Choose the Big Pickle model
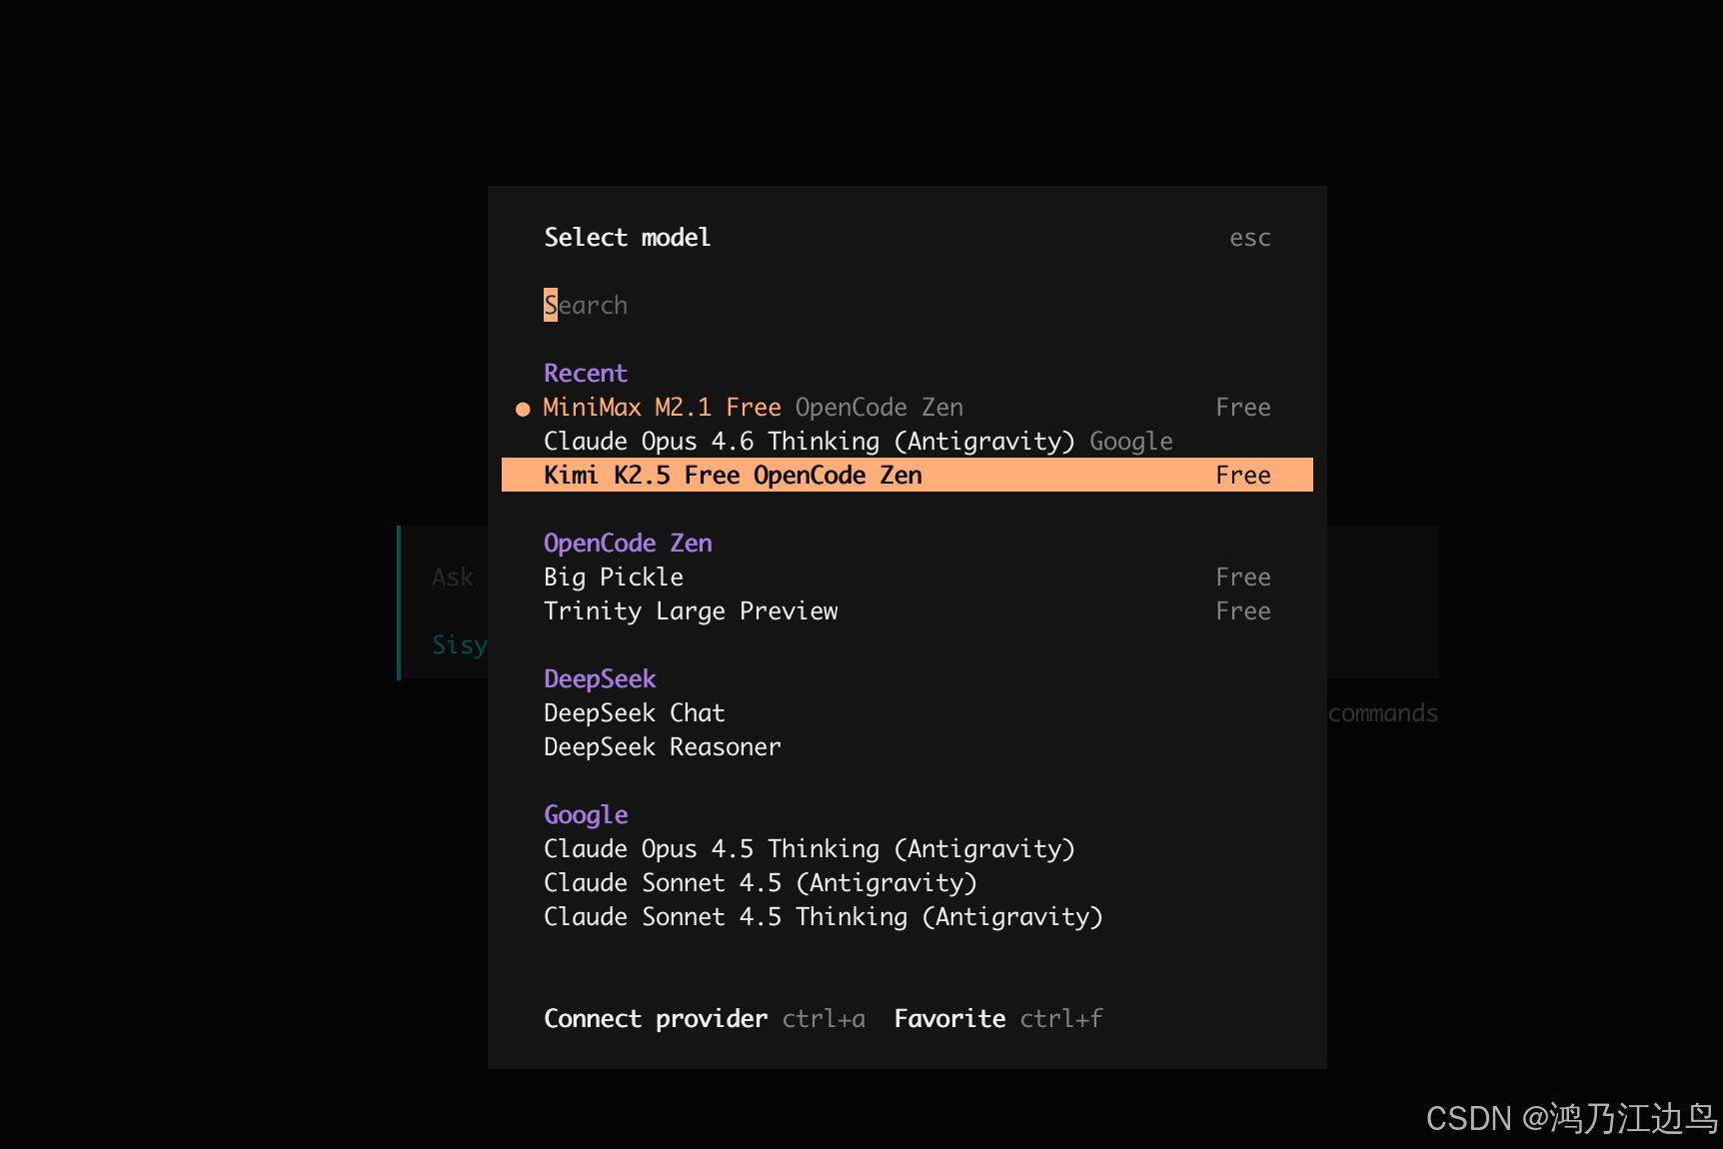The image size is (1723, 1149). 906,577
